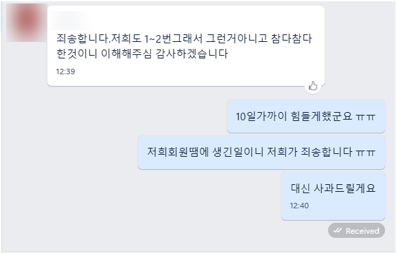Click the word Received in the status label
This screenshot has height=253, width=396.
pos(362,231)
